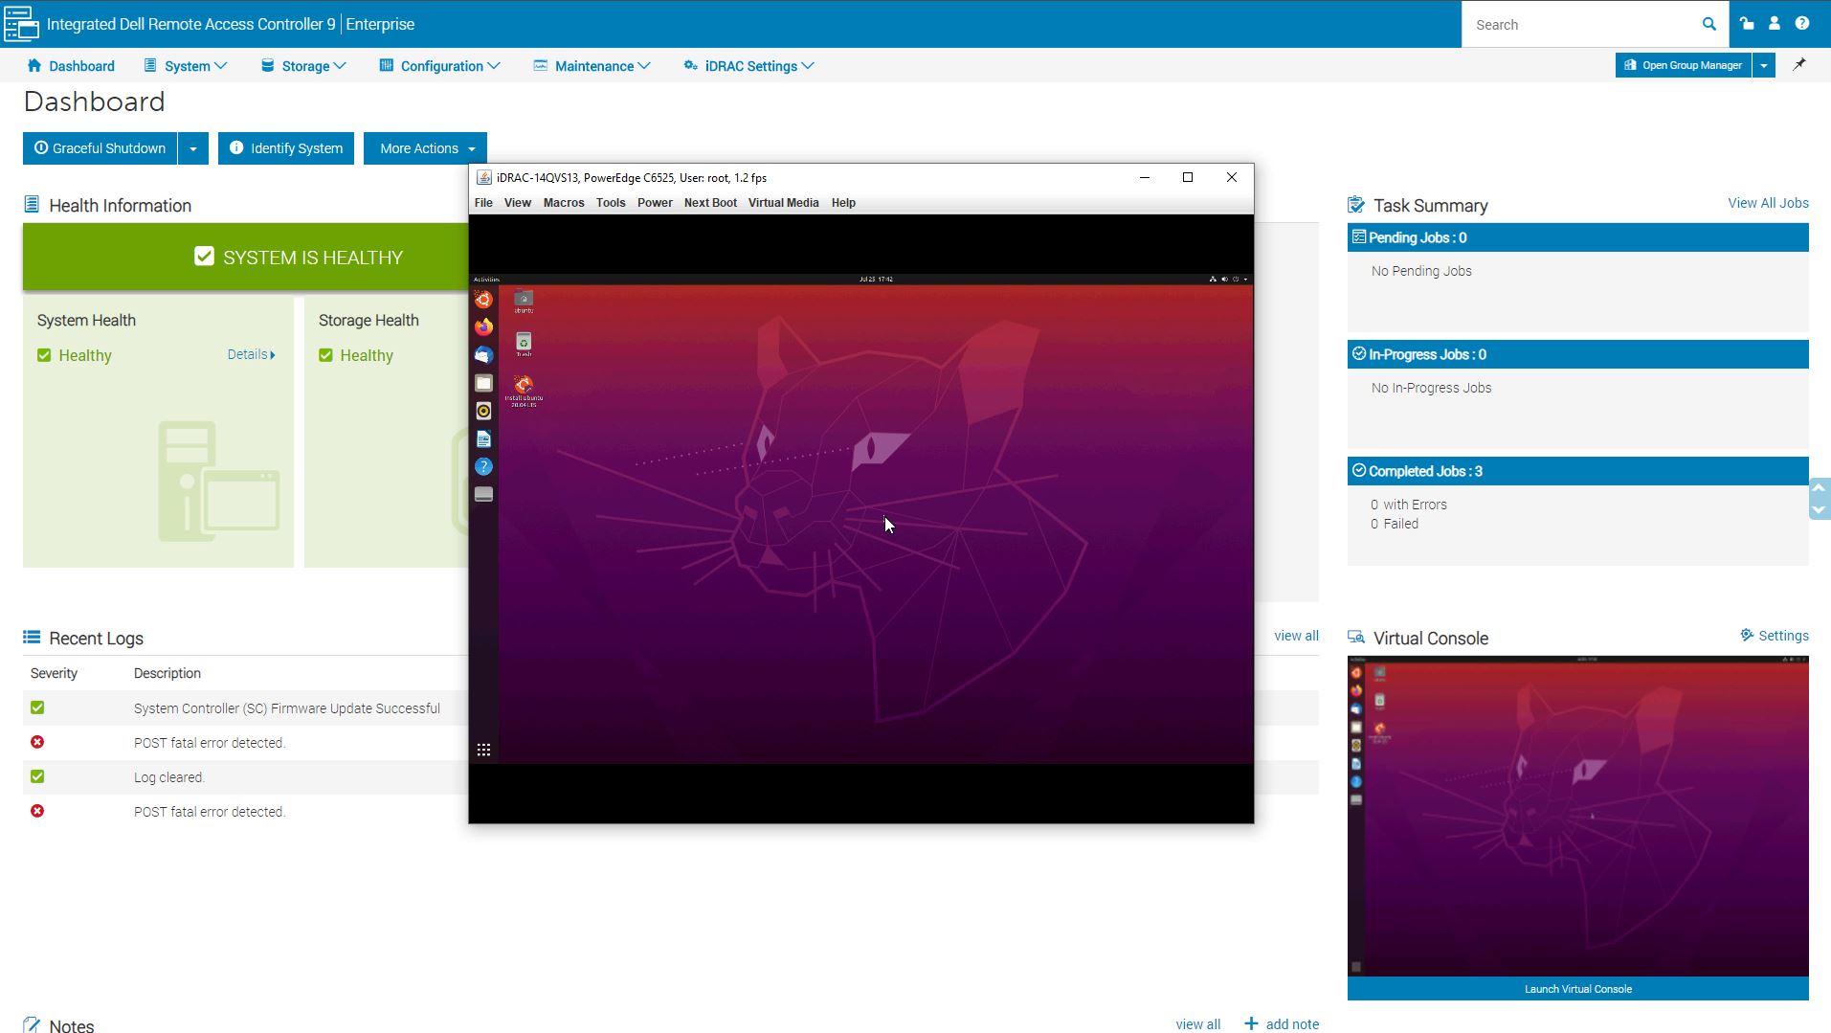This screenshot has height=1033, width=1831.
Task: Open Firefox in the remote Ubuntu dock
Action: 483,327
